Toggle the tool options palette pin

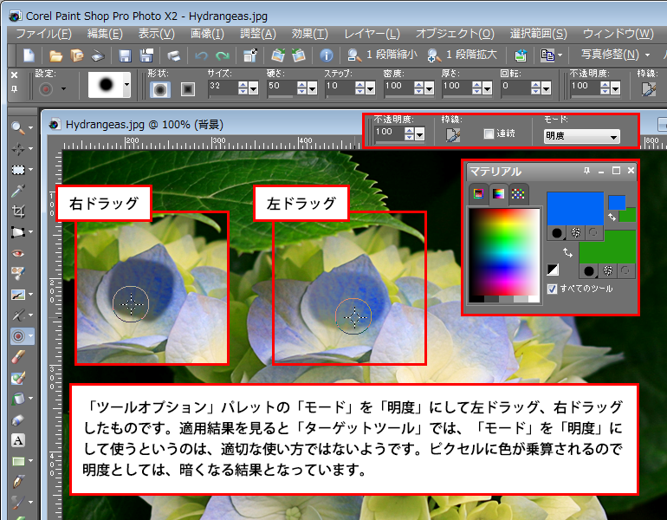click(14, 89)
